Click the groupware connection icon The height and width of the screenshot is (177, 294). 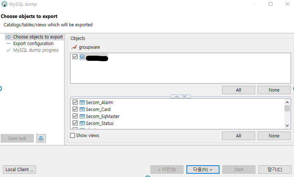(74, 47)
